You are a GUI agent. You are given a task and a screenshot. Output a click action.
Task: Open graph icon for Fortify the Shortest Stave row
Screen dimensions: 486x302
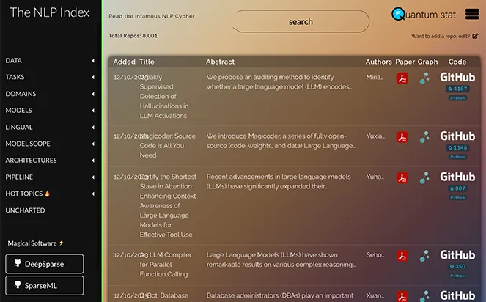pos(424,177)
